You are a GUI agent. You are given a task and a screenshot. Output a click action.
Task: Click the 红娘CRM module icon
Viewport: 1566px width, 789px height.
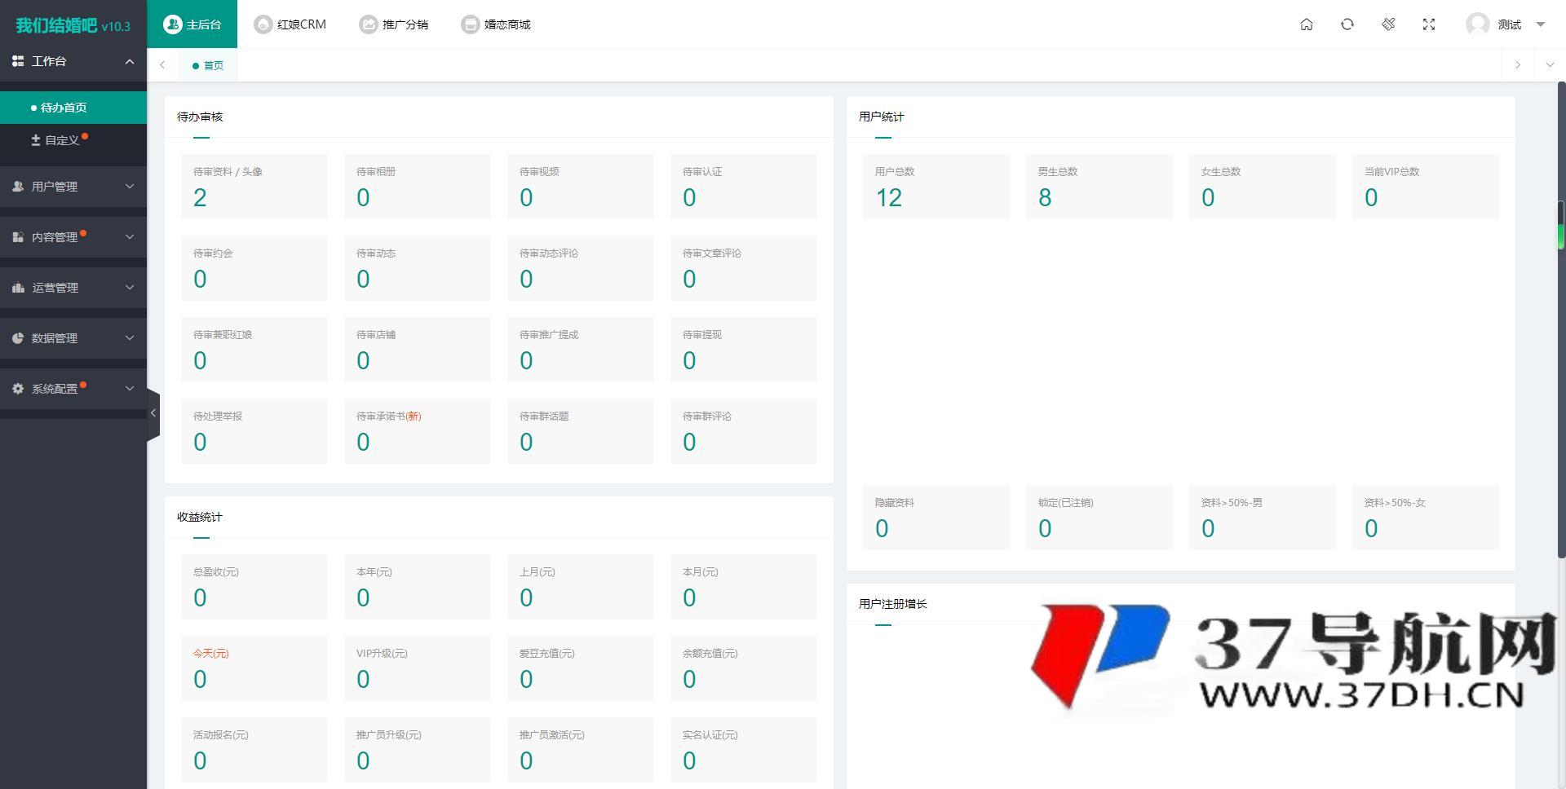(263, 24)
